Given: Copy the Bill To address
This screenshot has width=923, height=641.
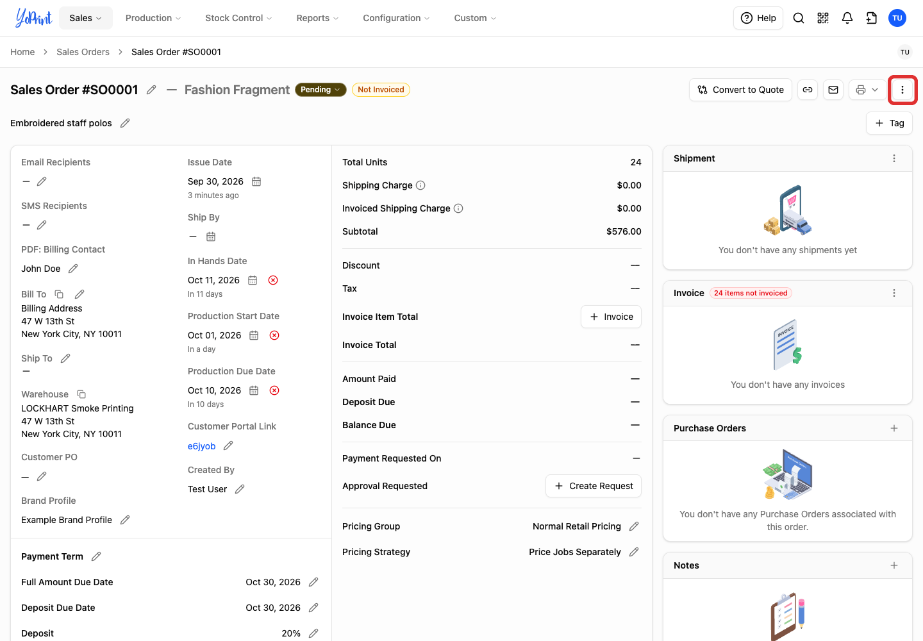Looking at the screenshot, I should pyautogui.click(x=59, y=294).
